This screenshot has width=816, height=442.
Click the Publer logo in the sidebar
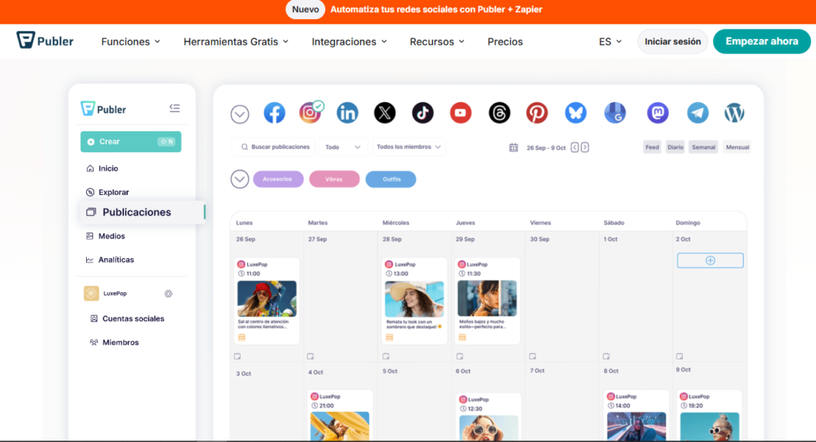103,108
